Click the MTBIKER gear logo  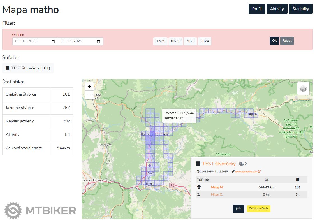point(13,210)
